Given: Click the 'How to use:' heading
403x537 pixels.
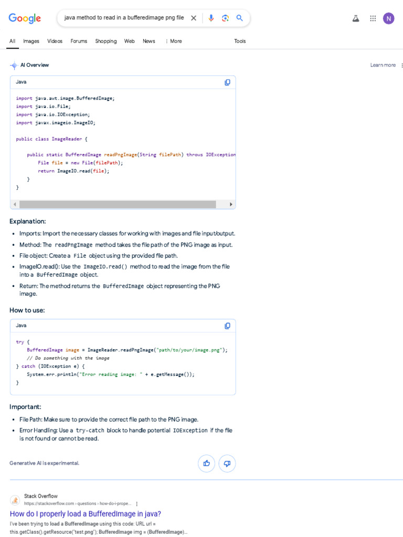Looking at the screenshot, I should click(x=27, y=310).
